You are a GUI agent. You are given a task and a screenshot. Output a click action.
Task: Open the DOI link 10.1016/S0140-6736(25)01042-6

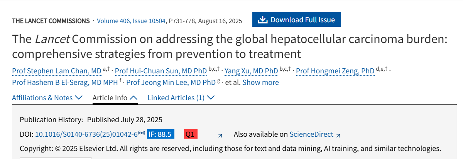[x=86, y=134]
